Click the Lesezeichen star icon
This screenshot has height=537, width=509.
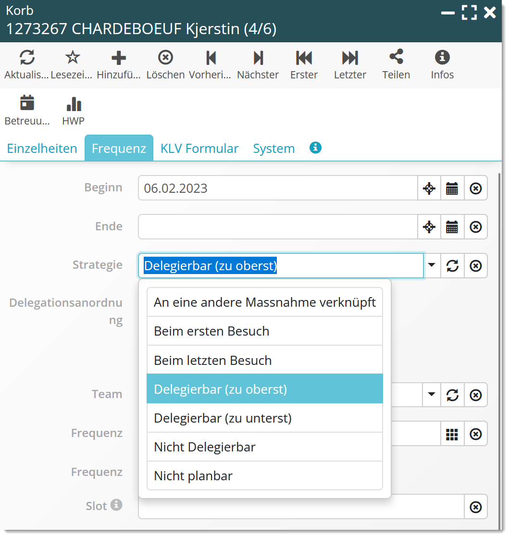(73, 58)
